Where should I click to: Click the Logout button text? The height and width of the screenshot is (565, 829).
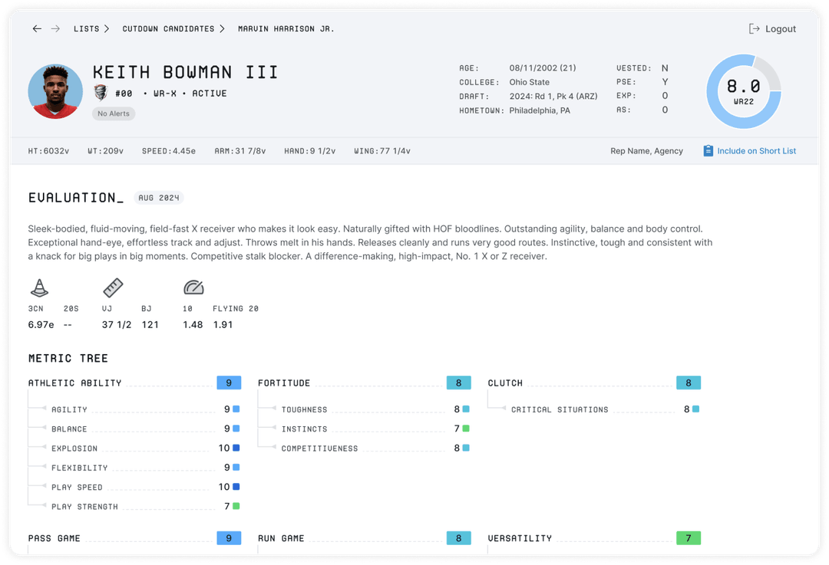(781, 29)
